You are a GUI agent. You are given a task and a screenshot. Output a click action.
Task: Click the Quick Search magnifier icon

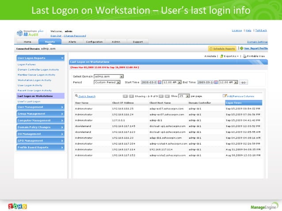pos(76,96)
